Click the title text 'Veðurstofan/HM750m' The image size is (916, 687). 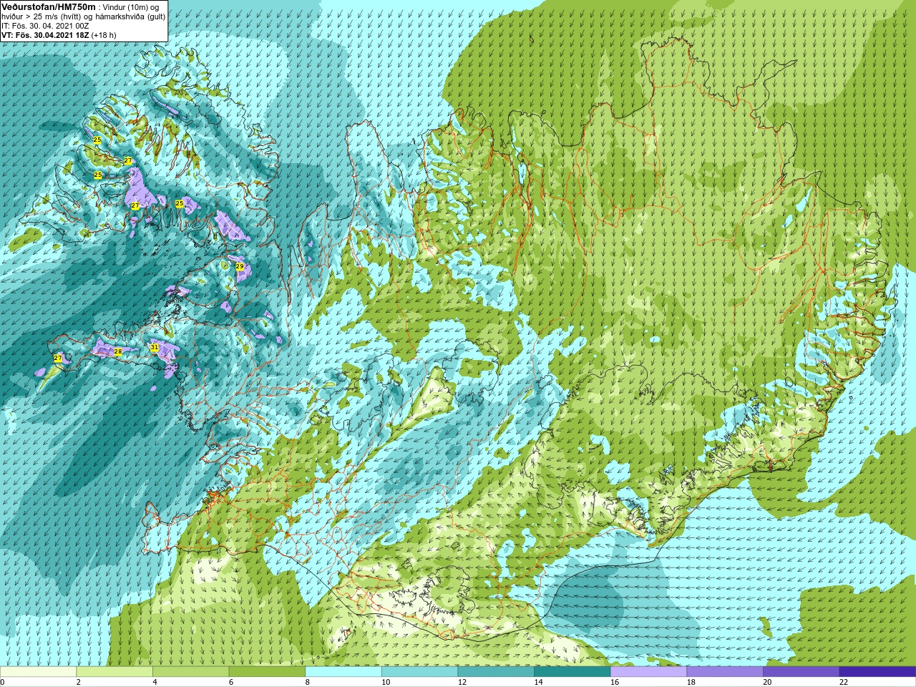(49, 6)
